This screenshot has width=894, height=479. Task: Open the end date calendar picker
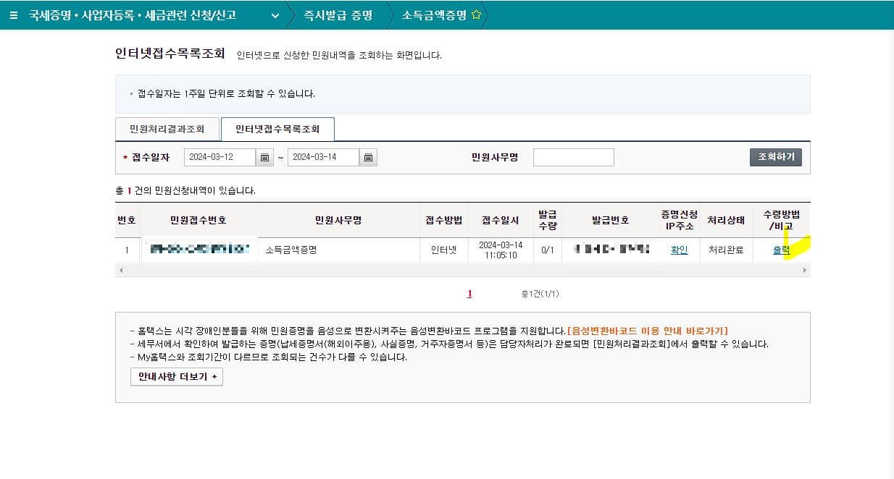[368, 157]
